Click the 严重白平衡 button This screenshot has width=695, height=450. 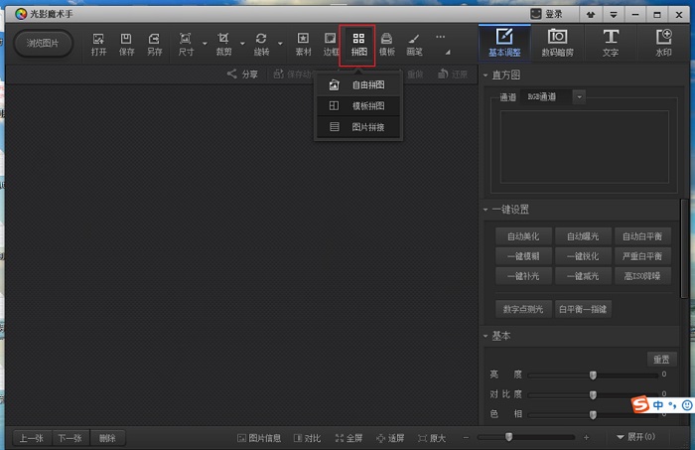click(642, 256)
